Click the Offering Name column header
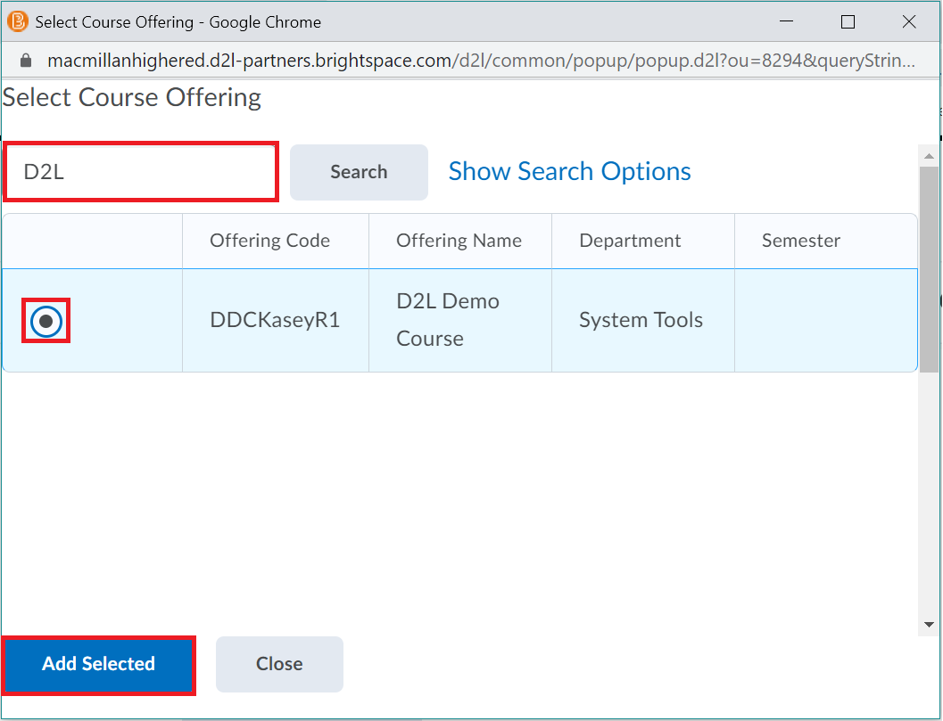Screen dimensions: 943x721 459,241
